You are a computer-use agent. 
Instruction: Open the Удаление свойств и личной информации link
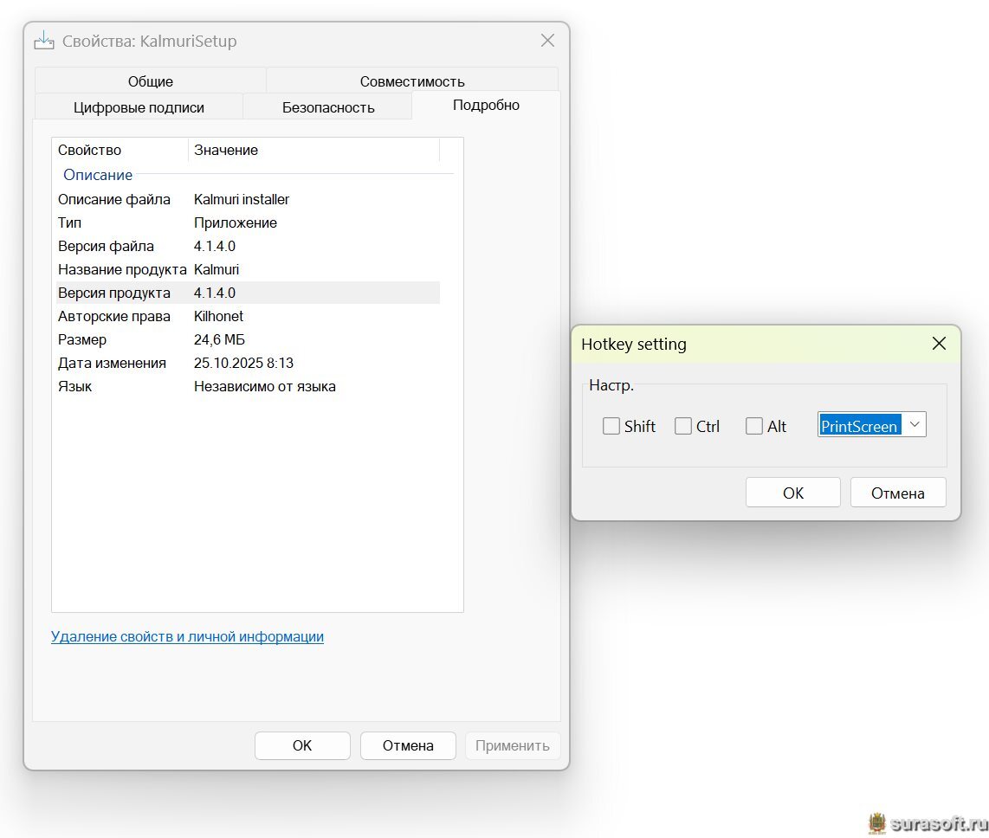click(187, 636)
